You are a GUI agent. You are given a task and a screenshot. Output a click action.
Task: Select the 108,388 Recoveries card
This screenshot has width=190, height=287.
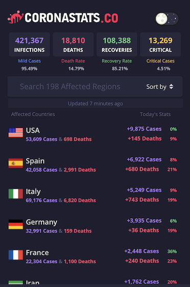click(x=117, y=44)
